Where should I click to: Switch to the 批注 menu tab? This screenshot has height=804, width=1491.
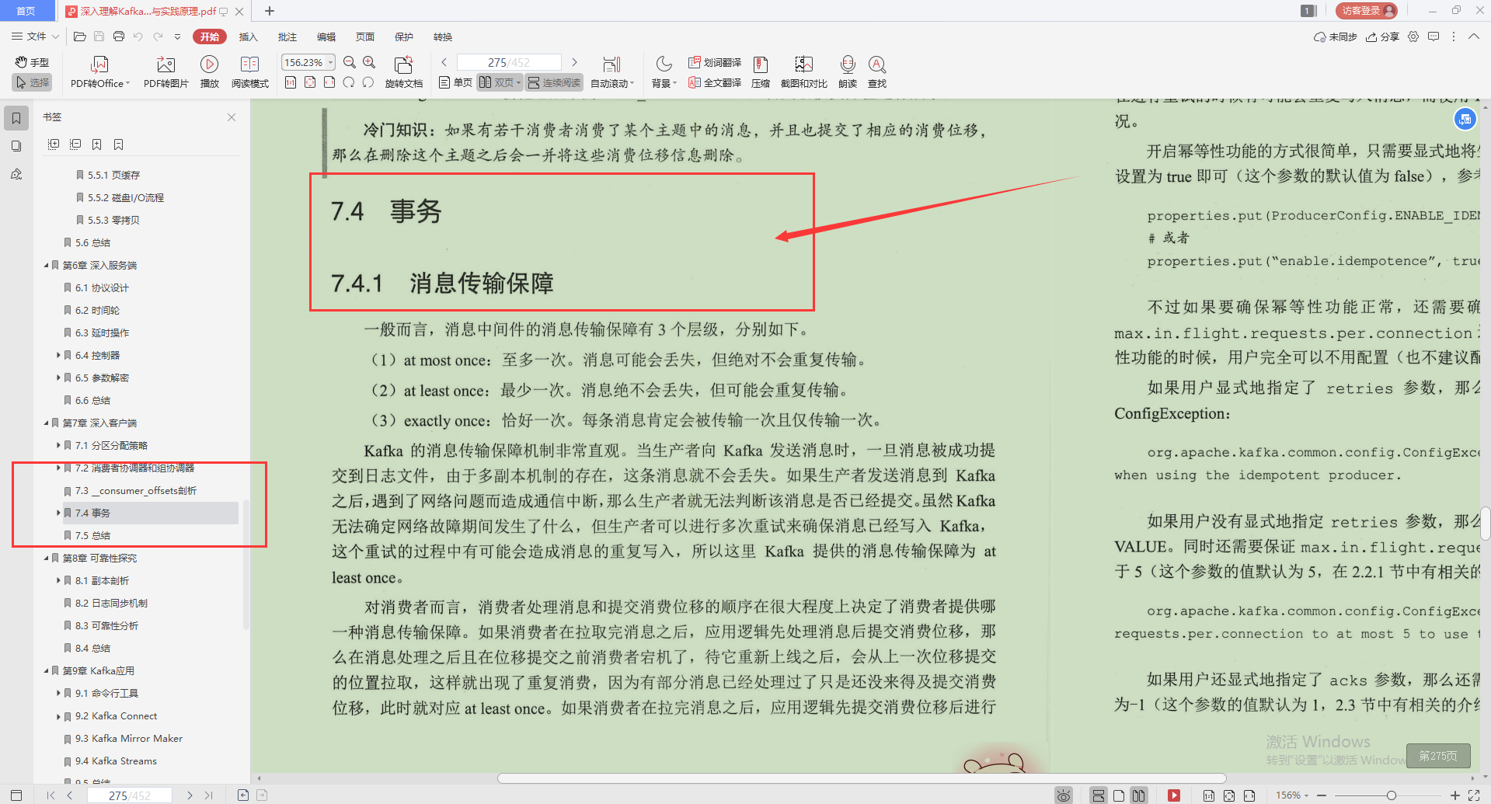click(x=287, y=37)
